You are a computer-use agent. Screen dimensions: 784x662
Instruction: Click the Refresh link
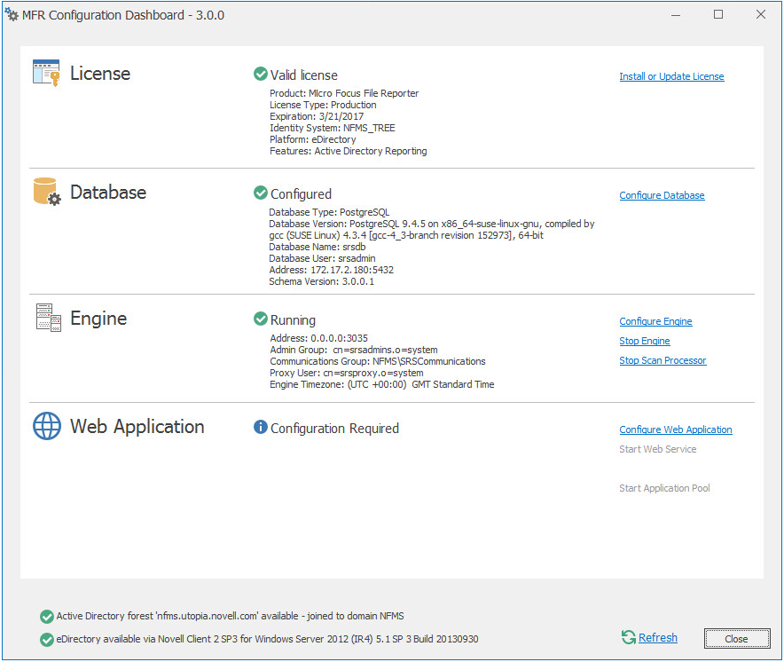(658, 638)
